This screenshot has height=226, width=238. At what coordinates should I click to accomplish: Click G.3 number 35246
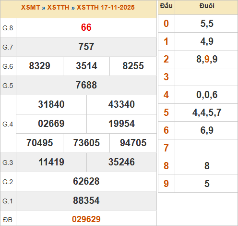[x=121, y=162]
